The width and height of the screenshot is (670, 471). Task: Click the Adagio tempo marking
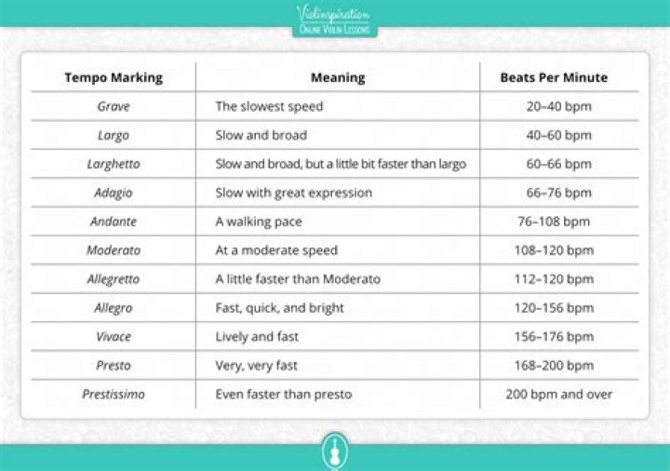(114, 193)
